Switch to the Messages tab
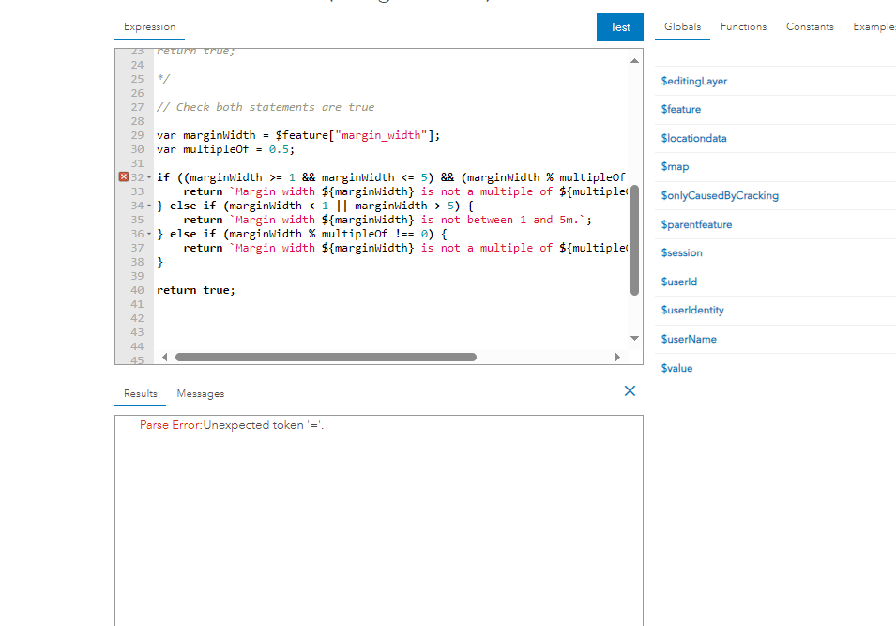 coord(200,393)
